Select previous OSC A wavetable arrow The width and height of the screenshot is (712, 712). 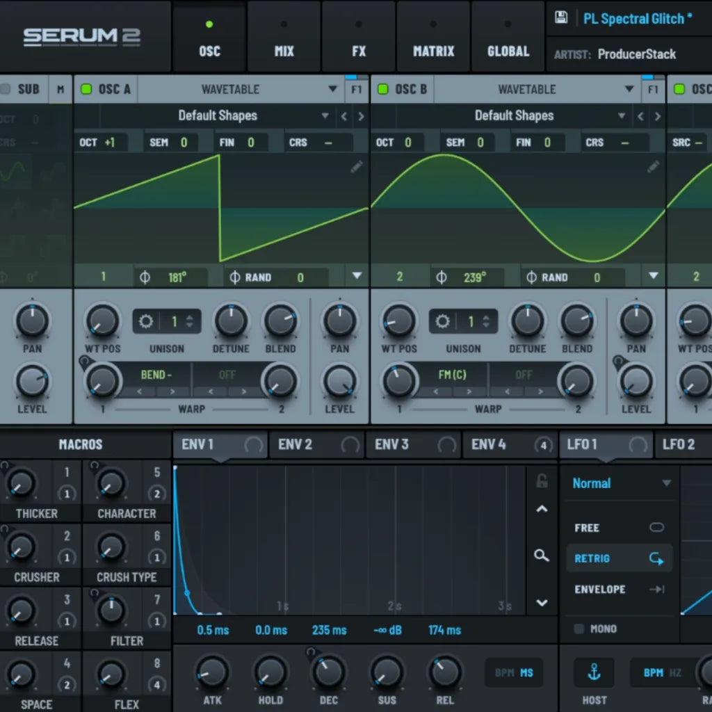[343, 116]
